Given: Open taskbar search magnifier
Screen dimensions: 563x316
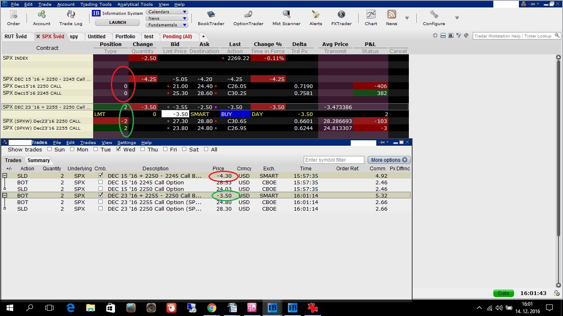Looking at the screenshot, I should click(30, 308).
